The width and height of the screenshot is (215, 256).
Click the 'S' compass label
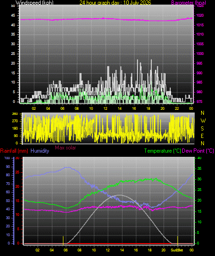[202, 129]
